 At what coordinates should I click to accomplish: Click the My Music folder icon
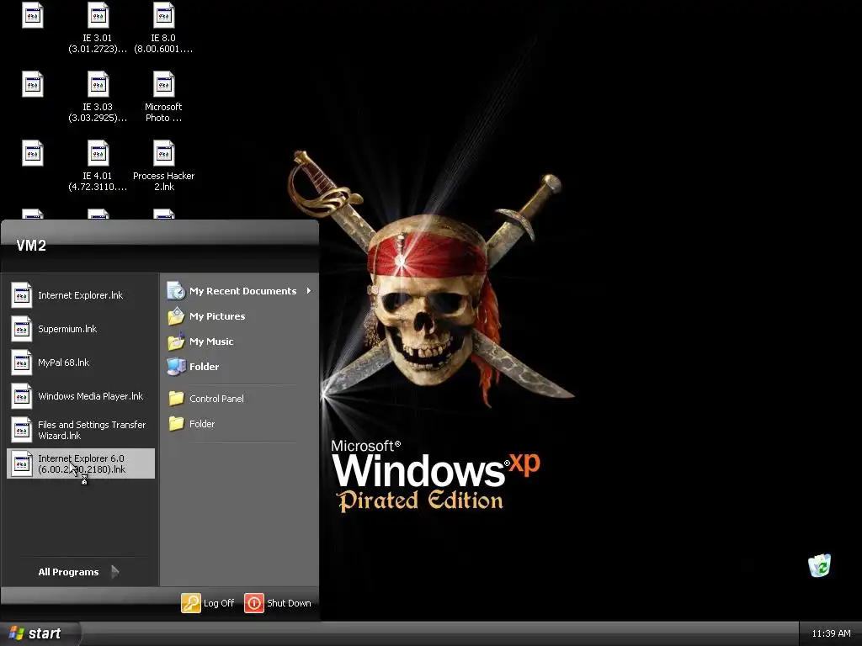[x=176, y=342]
